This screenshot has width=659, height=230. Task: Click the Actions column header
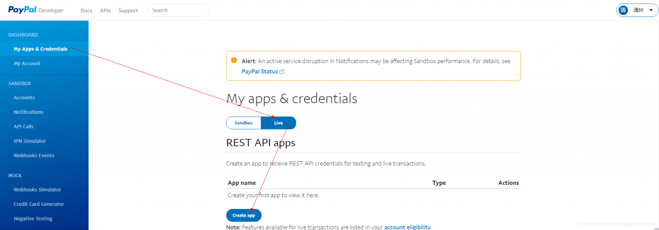click(x=509, y=183)
